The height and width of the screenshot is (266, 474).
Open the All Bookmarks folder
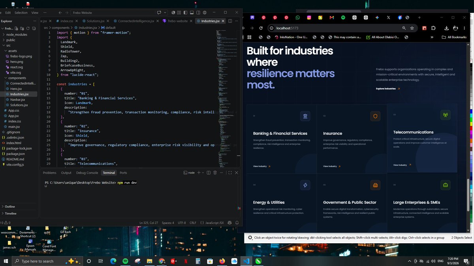[454, 37]
